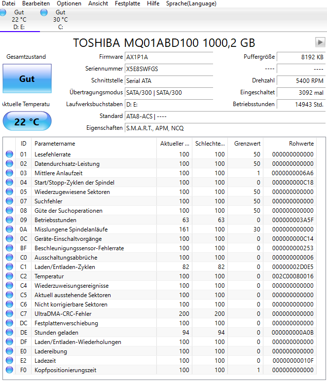Click status icon for Ausschaltungsabbrüche row
This screenshot has width=327, height=382.
(9, 257)
